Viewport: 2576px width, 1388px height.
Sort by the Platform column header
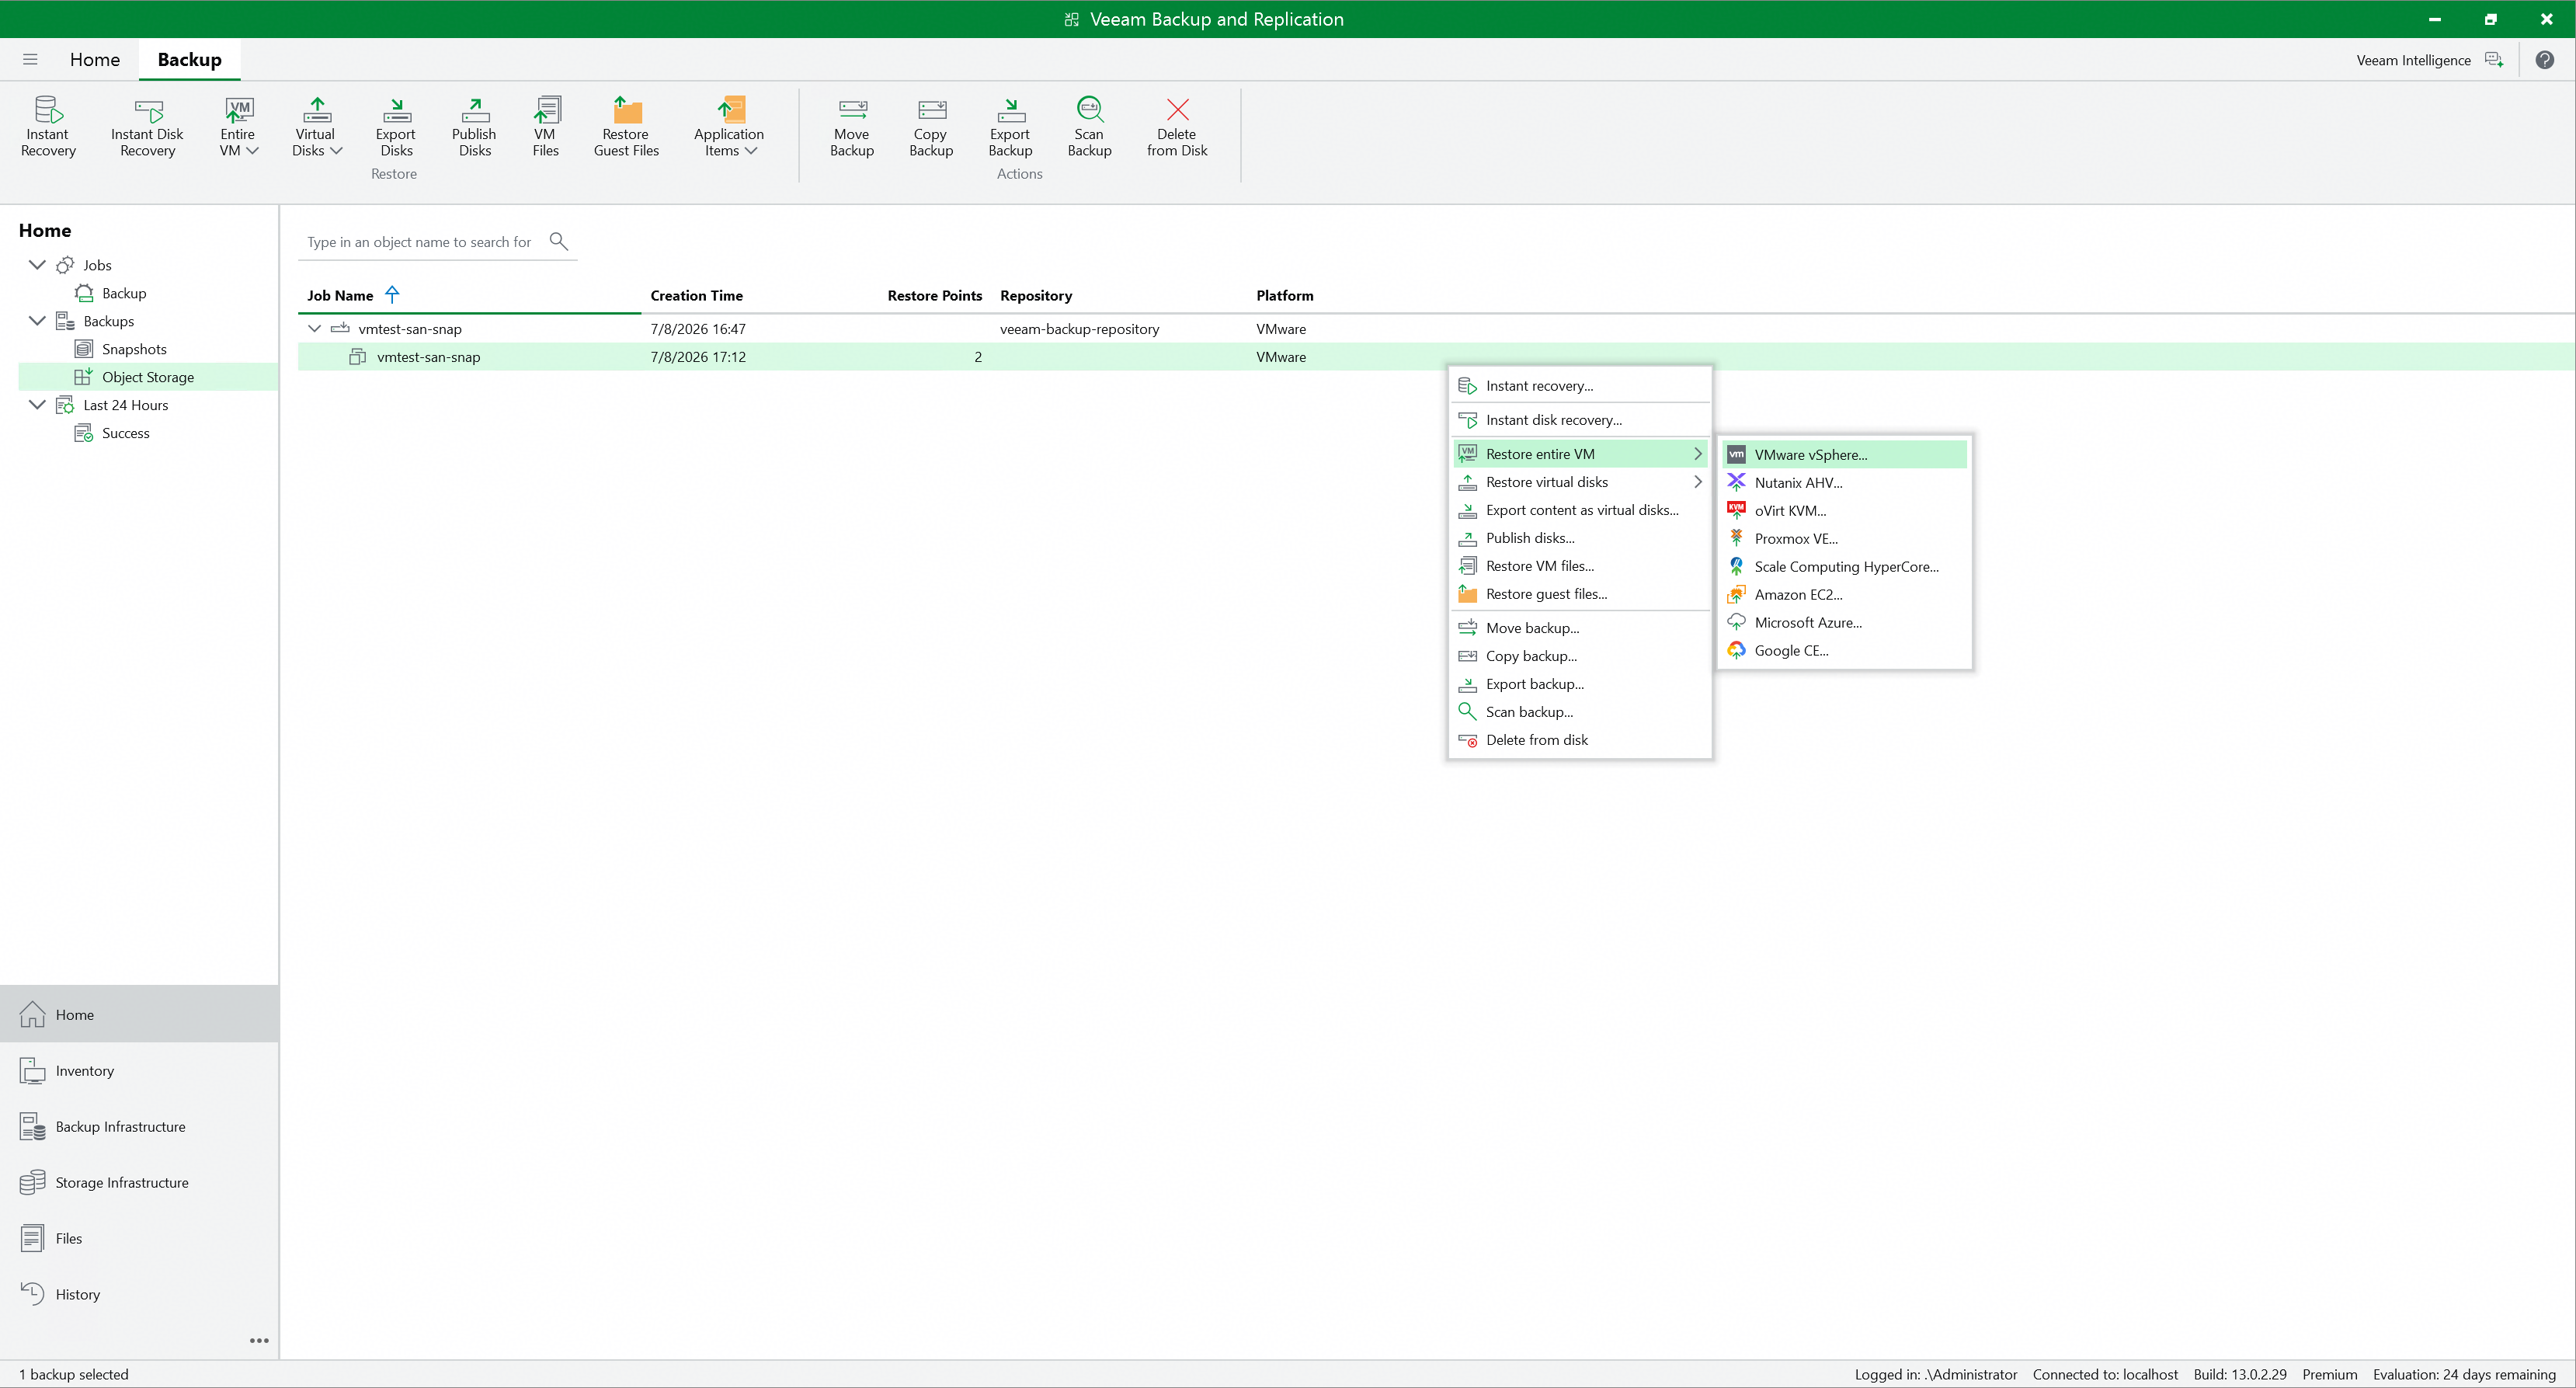(1284, 296)
